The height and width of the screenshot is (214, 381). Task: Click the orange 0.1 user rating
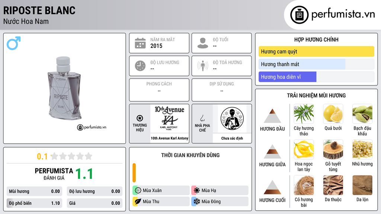point(42,156)
